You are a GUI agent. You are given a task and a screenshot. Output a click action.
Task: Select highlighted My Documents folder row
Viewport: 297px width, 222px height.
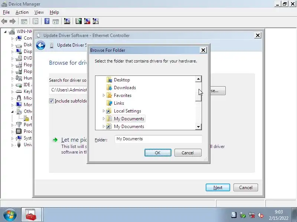[x=125, y=118]
